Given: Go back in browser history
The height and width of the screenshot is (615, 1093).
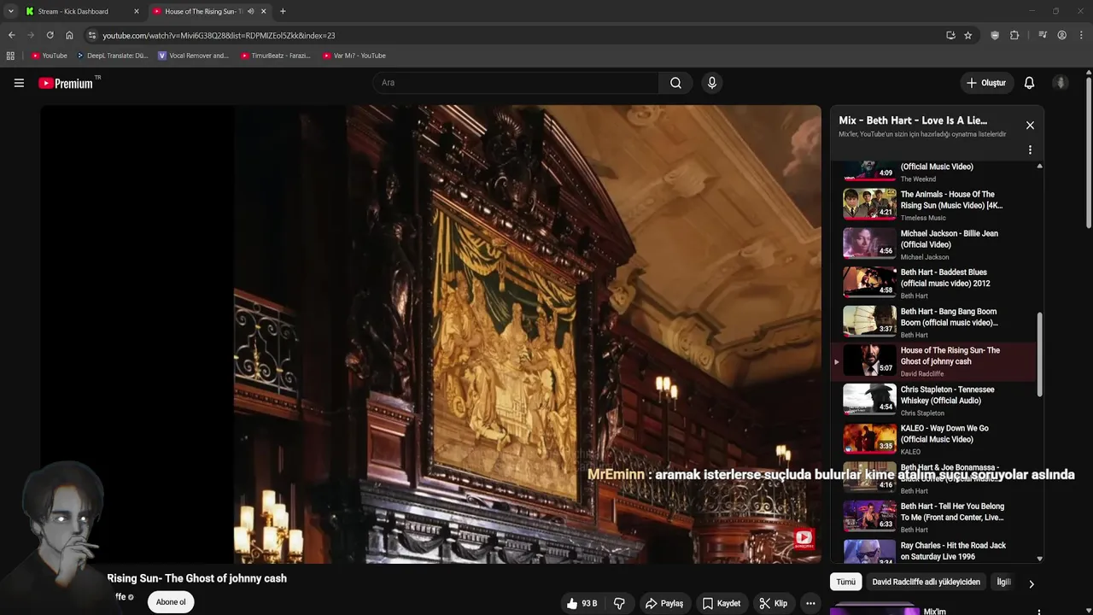Looking at the screenshot, I should [x=11, y=35].
